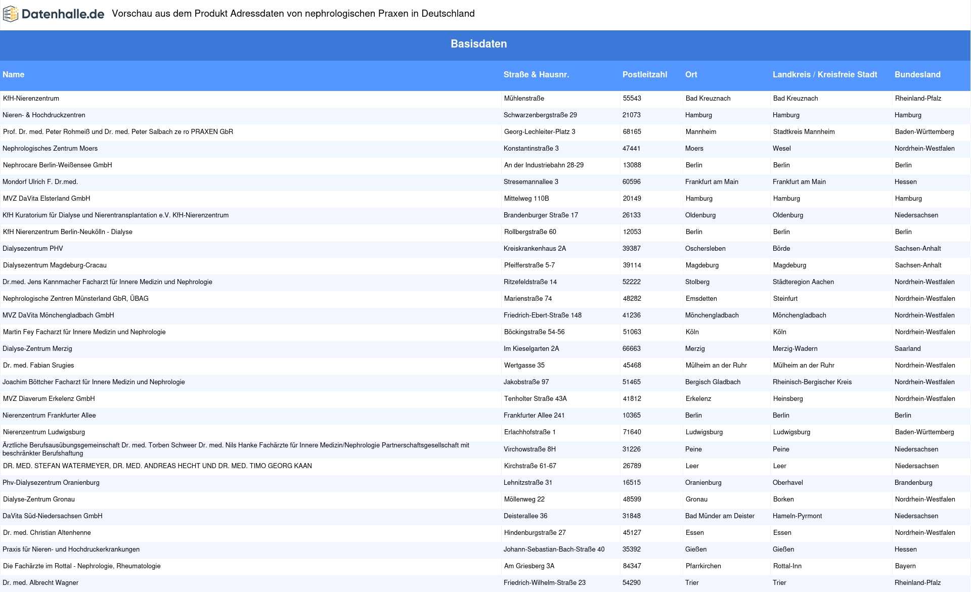Click the Nieren- & Hochdruckzentren entry
Viewport: 971px width, 592px height.
[44, 115]
